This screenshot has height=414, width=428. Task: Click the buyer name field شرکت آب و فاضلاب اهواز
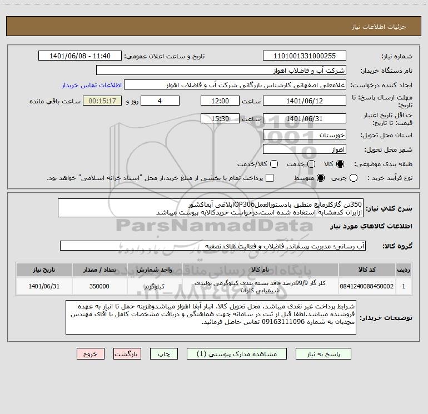click(221, 71)
